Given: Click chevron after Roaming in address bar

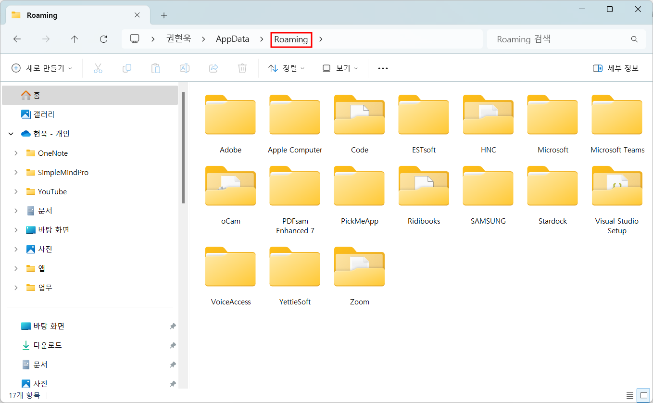Looking at the screenshot, I should 321,39.
